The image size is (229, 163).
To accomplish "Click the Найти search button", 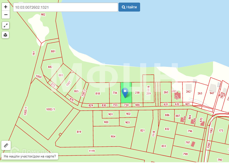I will pos(129,7).
